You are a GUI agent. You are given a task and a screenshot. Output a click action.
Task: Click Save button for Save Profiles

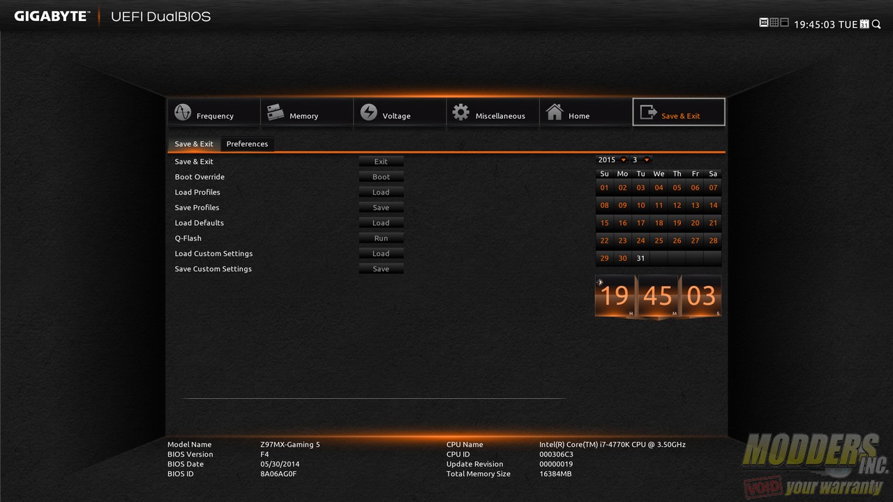(381, 208)
